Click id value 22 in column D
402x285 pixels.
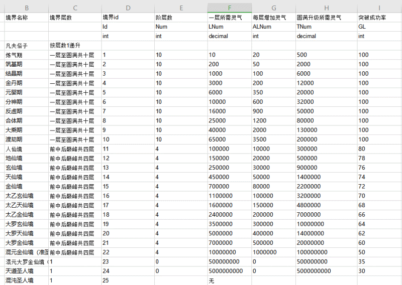[x=128, y=252]
